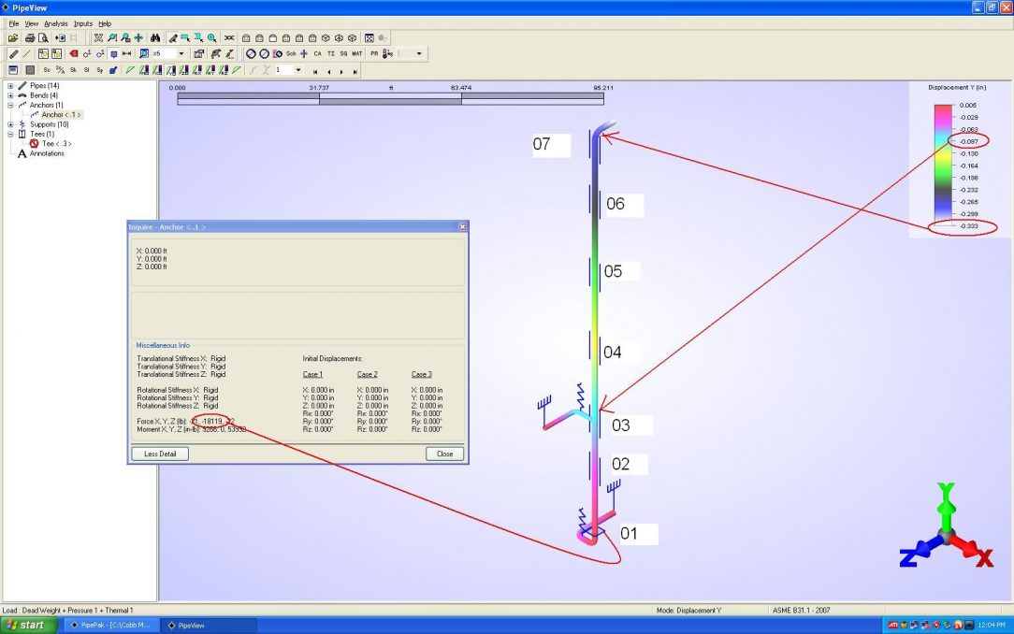Click the red tag label icon
This screenshot has height=634, width=1014.
tap(74, 53)
